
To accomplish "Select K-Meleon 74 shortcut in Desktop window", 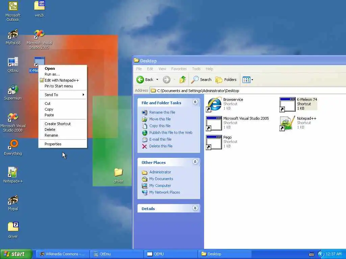I will coord(298,104).
